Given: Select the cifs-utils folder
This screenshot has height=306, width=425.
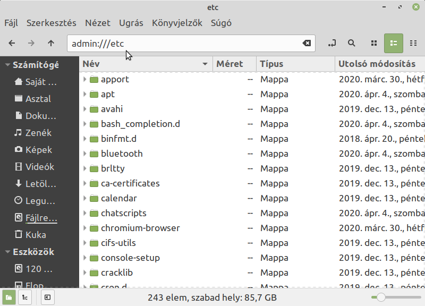Looking at the screenshot, I should point(118,243).
